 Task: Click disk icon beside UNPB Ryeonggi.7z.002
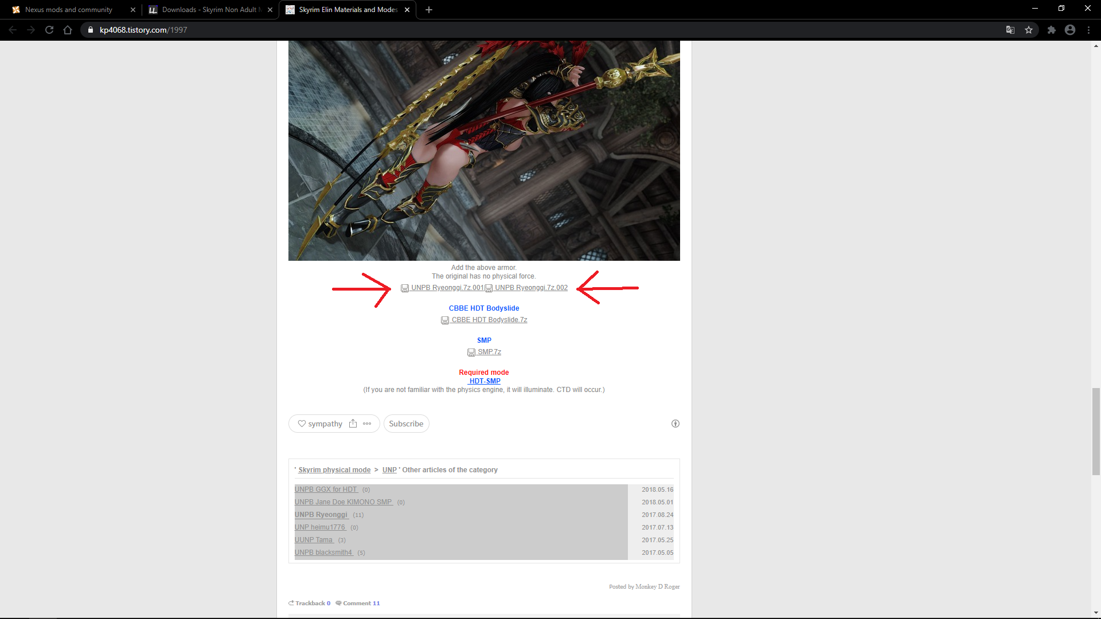coord(489,288)
